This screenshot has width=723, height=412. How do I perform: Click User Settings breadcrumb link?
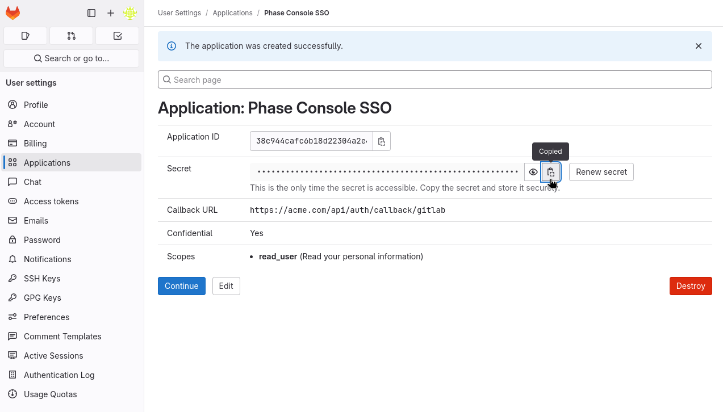point(179,13)
